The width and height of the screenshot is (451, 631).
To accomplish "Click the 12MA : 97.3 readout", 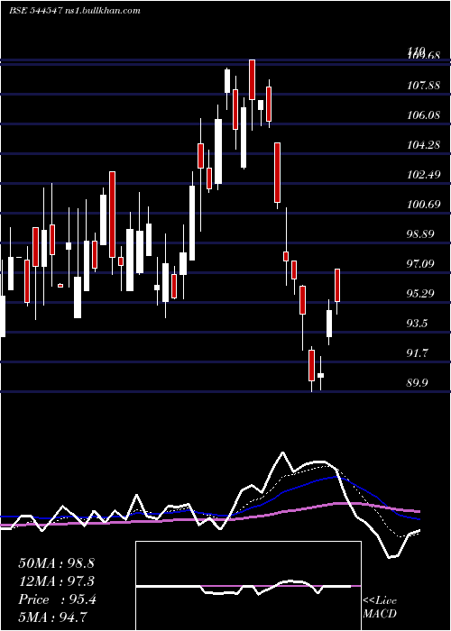I will tap(56, 581).
